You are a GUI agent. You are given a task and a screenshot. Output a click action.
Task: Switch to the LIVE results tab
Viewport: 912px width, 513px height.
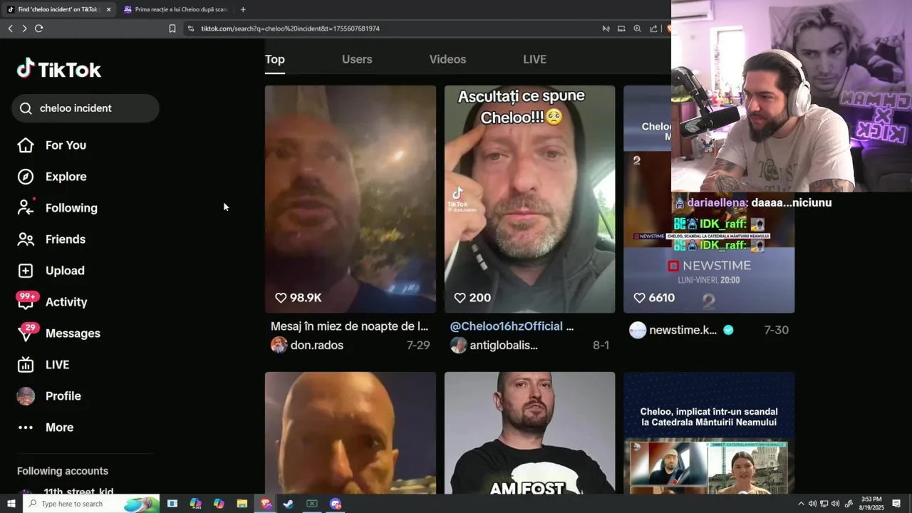534,59
